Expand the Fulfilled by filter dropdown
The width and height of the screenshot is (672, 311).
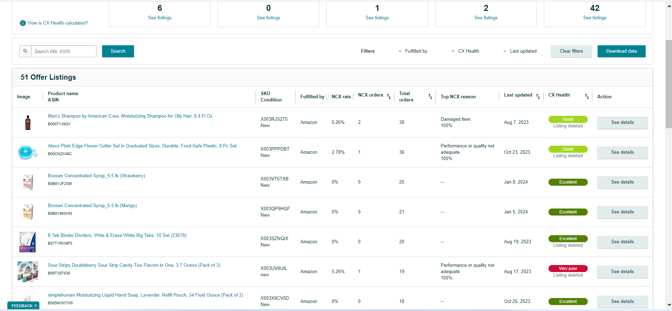413,51
